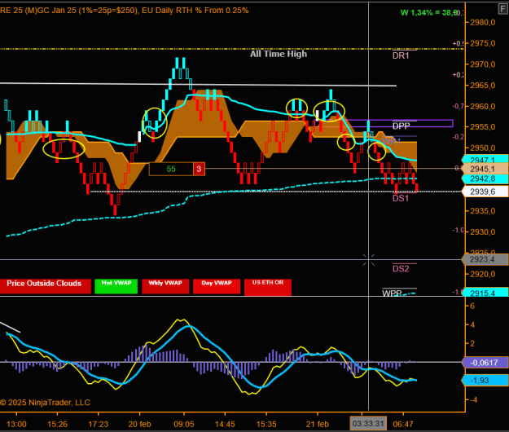Click the 13:00 time axis label
509x432 pixels.
[x=16, y=424]
